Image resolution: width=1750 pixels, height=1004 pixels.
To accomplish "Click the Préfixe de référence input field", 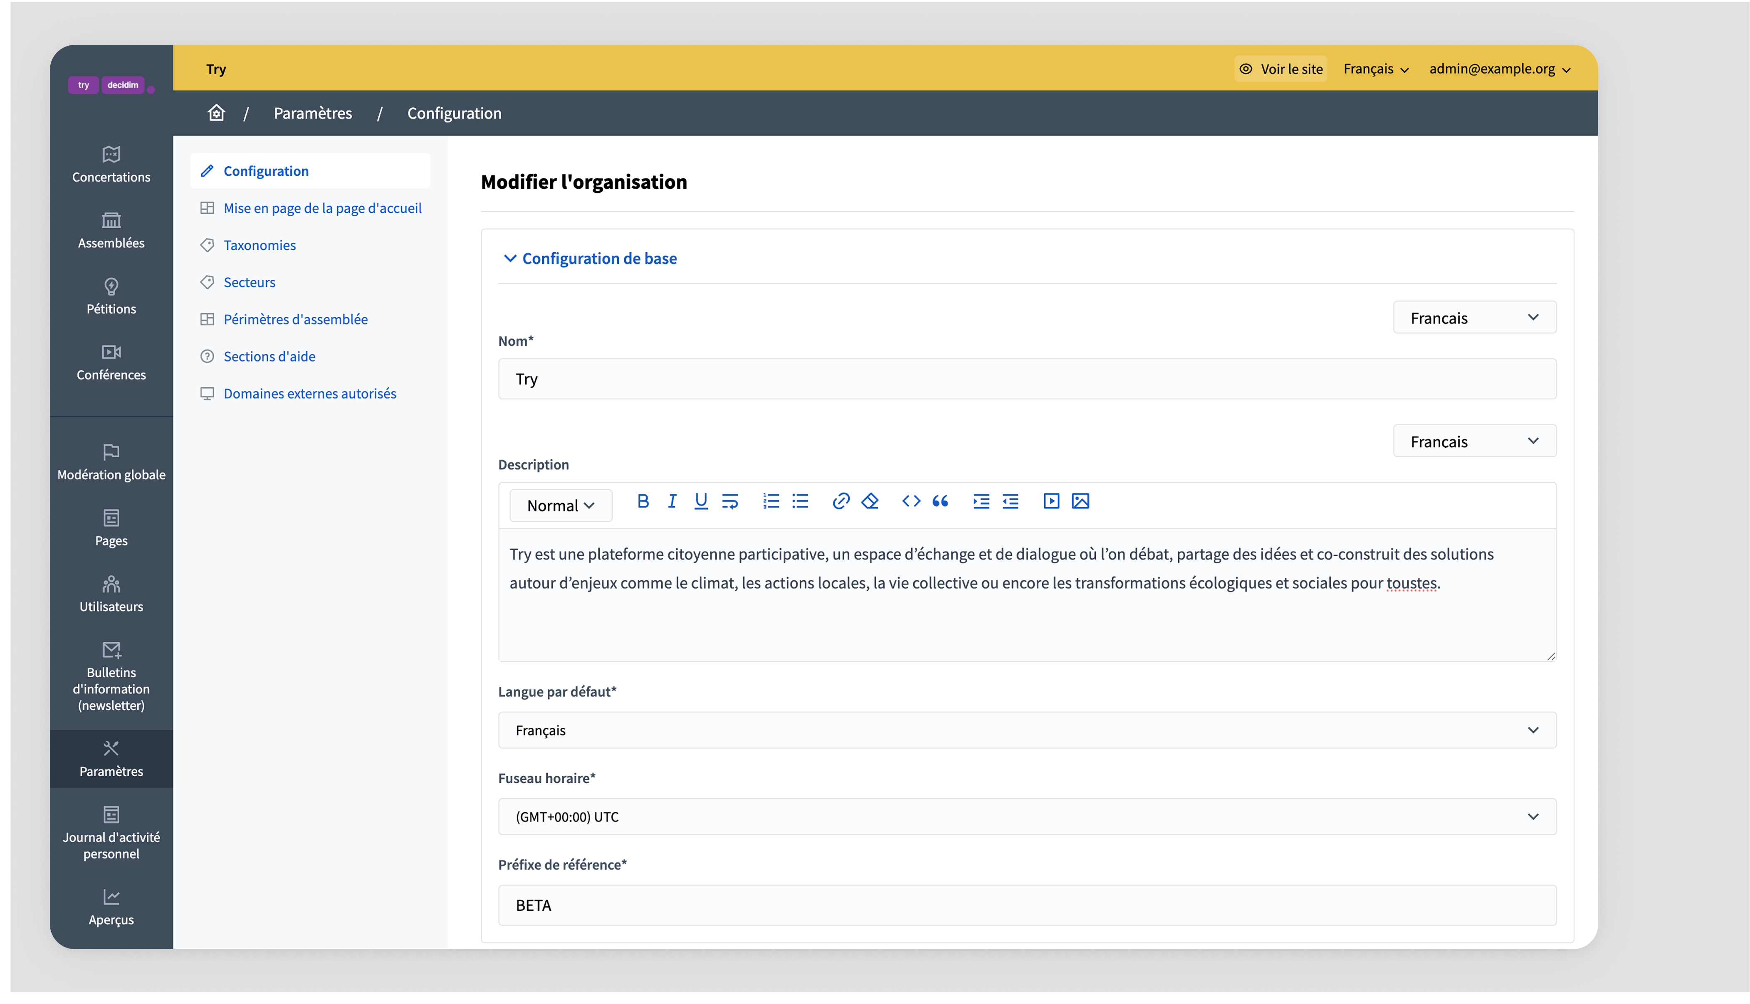I will tap(1027, 905).
